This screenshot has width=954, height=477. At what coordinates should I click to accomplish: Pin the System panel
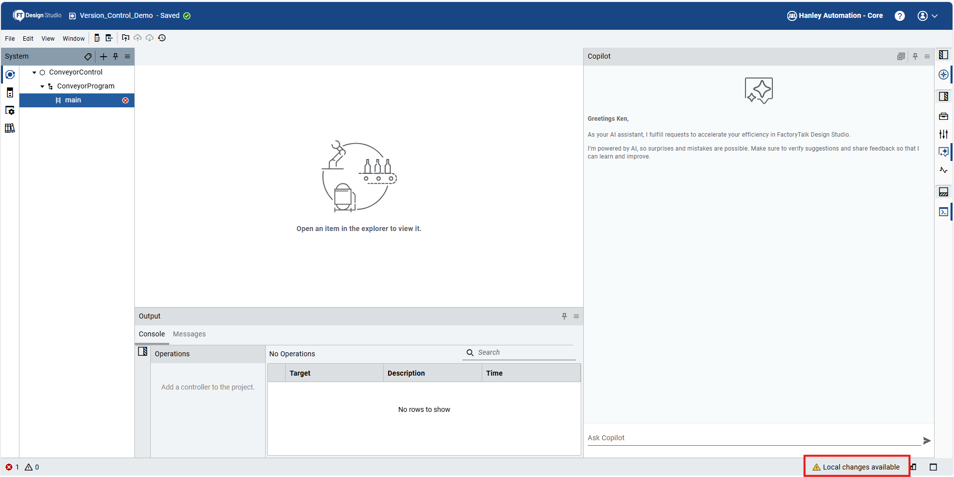(115, 57)
